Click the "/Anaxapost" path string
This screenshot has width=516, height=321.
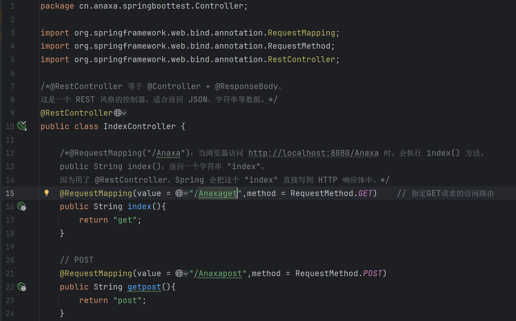click(218, 273)
